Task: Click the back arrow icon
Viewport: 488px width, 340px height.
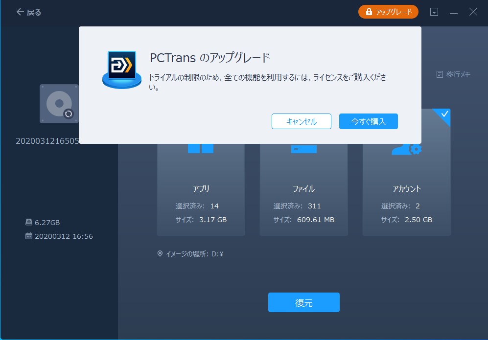Action: coord(20,12)
